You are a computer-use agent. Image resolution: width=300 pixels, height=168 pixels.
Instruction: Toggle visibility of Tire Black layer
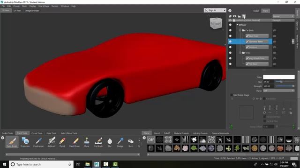coord(230,64)
